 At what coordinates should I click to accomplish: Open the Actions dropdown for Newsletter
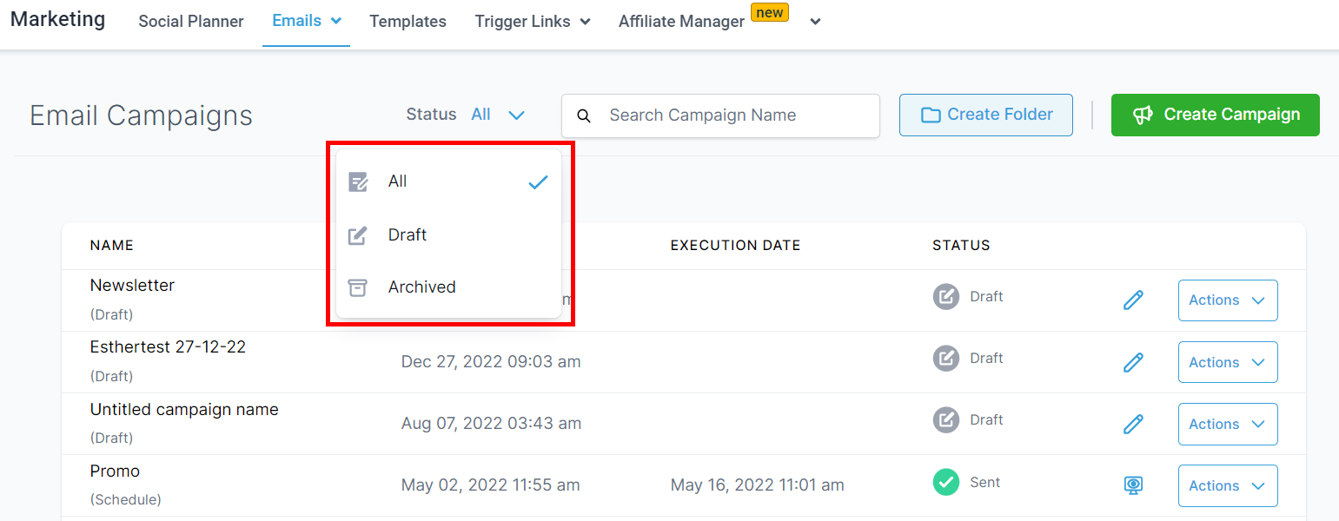point(1227,300)
